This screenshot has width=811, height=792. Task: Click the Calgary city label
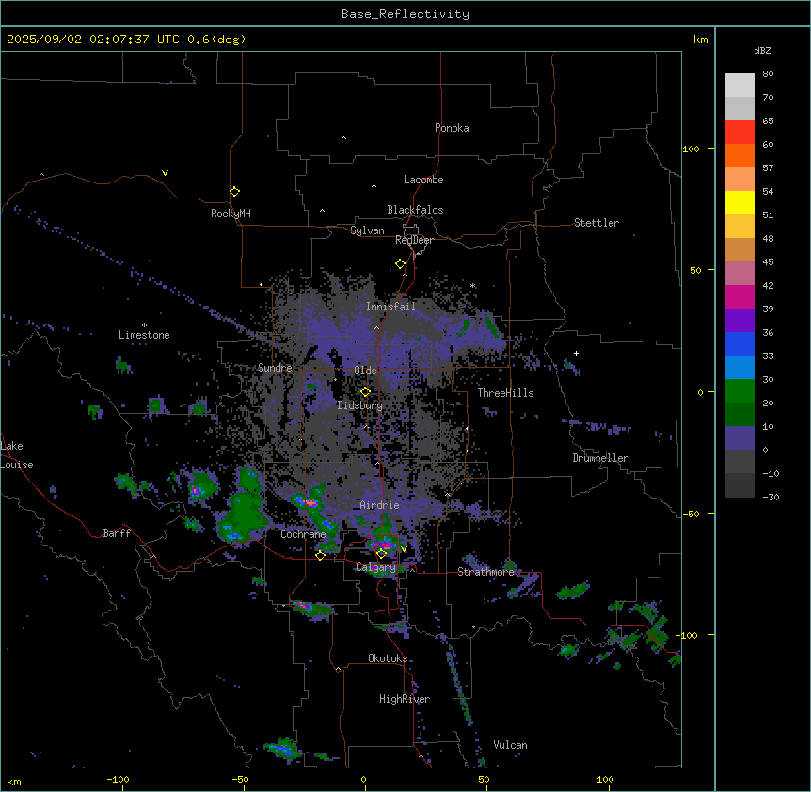pyautogui.click(x=375, y=567)
